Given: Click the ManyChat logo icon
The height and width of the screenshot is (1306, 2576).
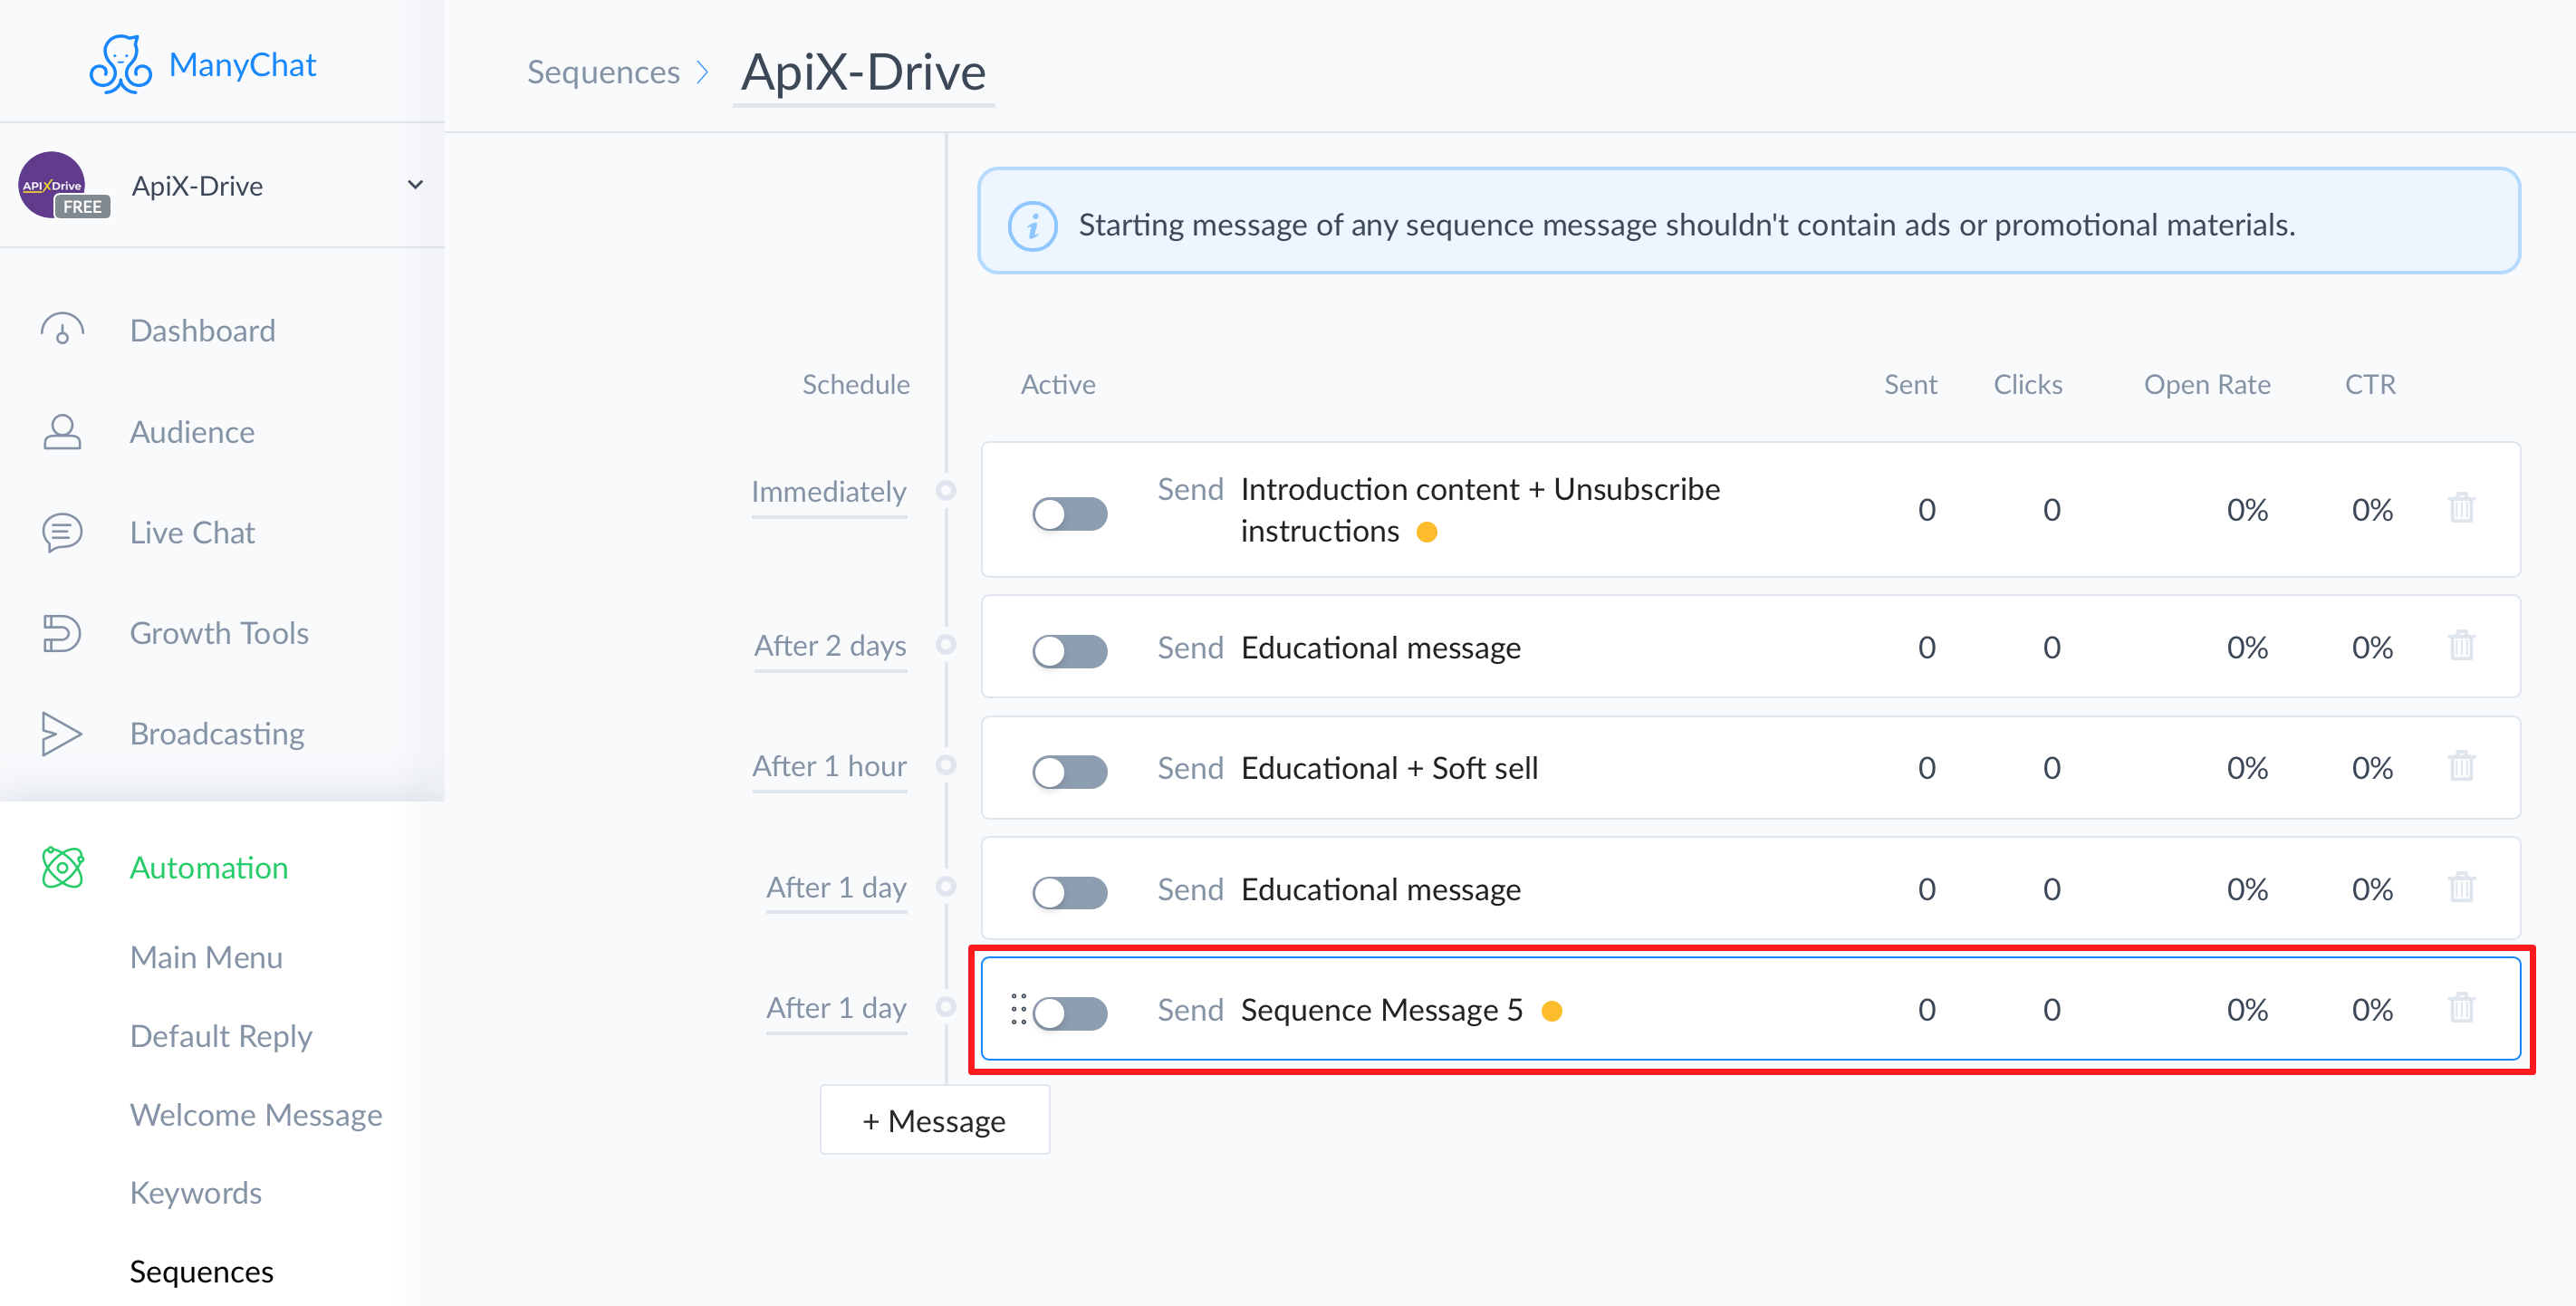Looking at the screenshot, I should coord(120,64).
